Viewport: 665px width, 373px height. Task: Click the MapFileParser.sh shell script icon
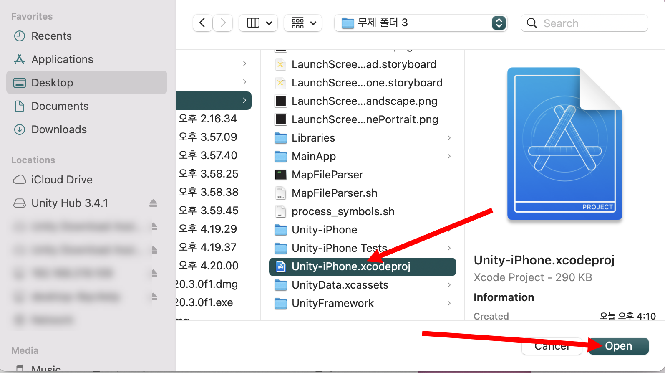click(281, 193)
